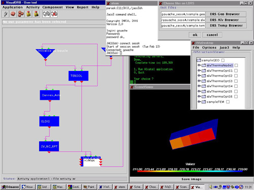The image size is (254, 190).
Task: Select the TERSOL block in the diagram
Action: pyautogui.click(x=78, y=76)
